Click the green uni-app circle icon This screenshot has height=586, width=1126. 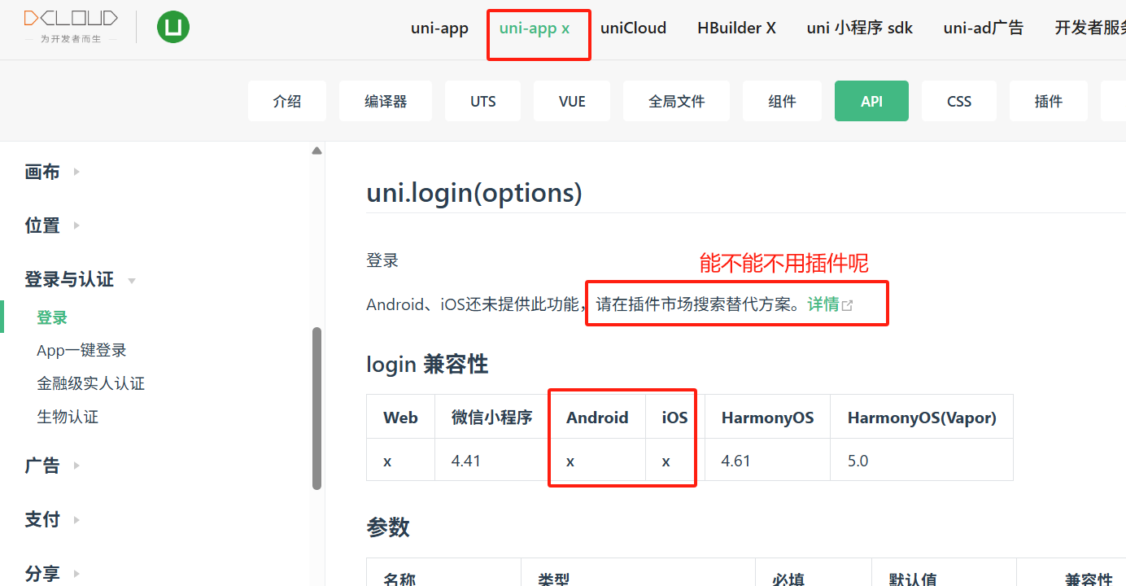coord(172,28)
